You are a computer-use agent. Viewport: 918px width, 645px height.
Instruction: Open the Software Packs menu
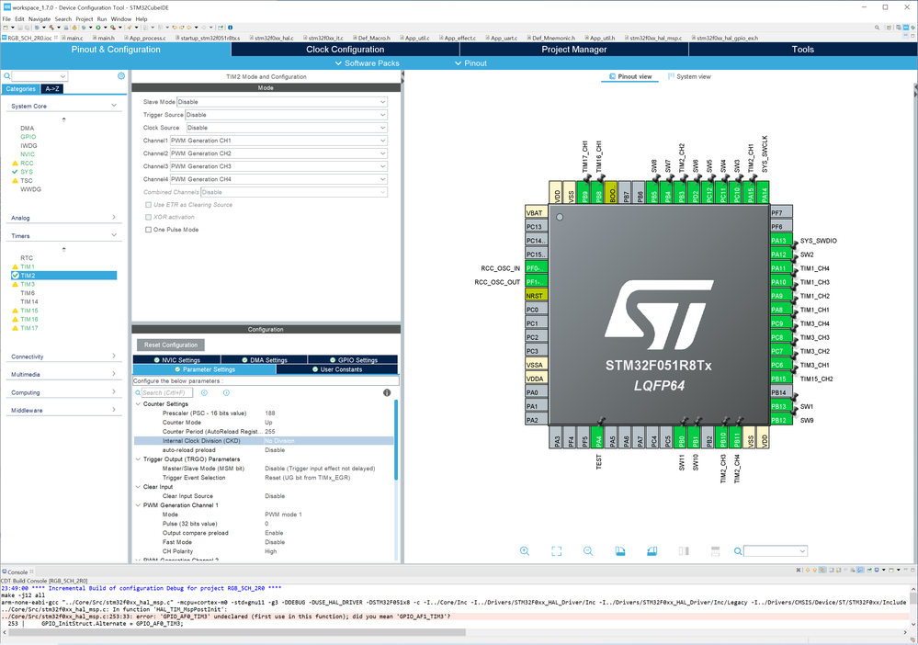point(367,63)
